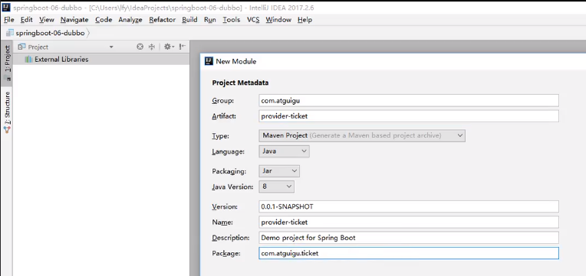586x276 pixels.
Task: Click the Group label
Action: click(223, 101)
